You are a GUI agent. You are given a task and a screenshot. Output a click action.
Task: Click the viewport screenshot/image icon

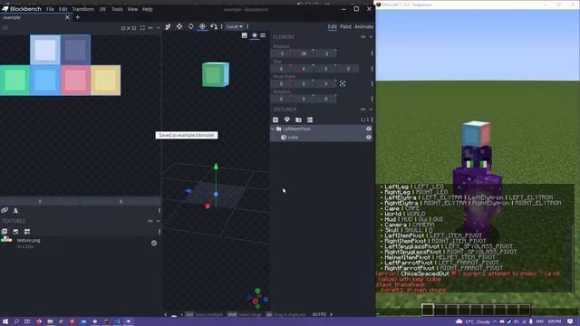[245, 35]
